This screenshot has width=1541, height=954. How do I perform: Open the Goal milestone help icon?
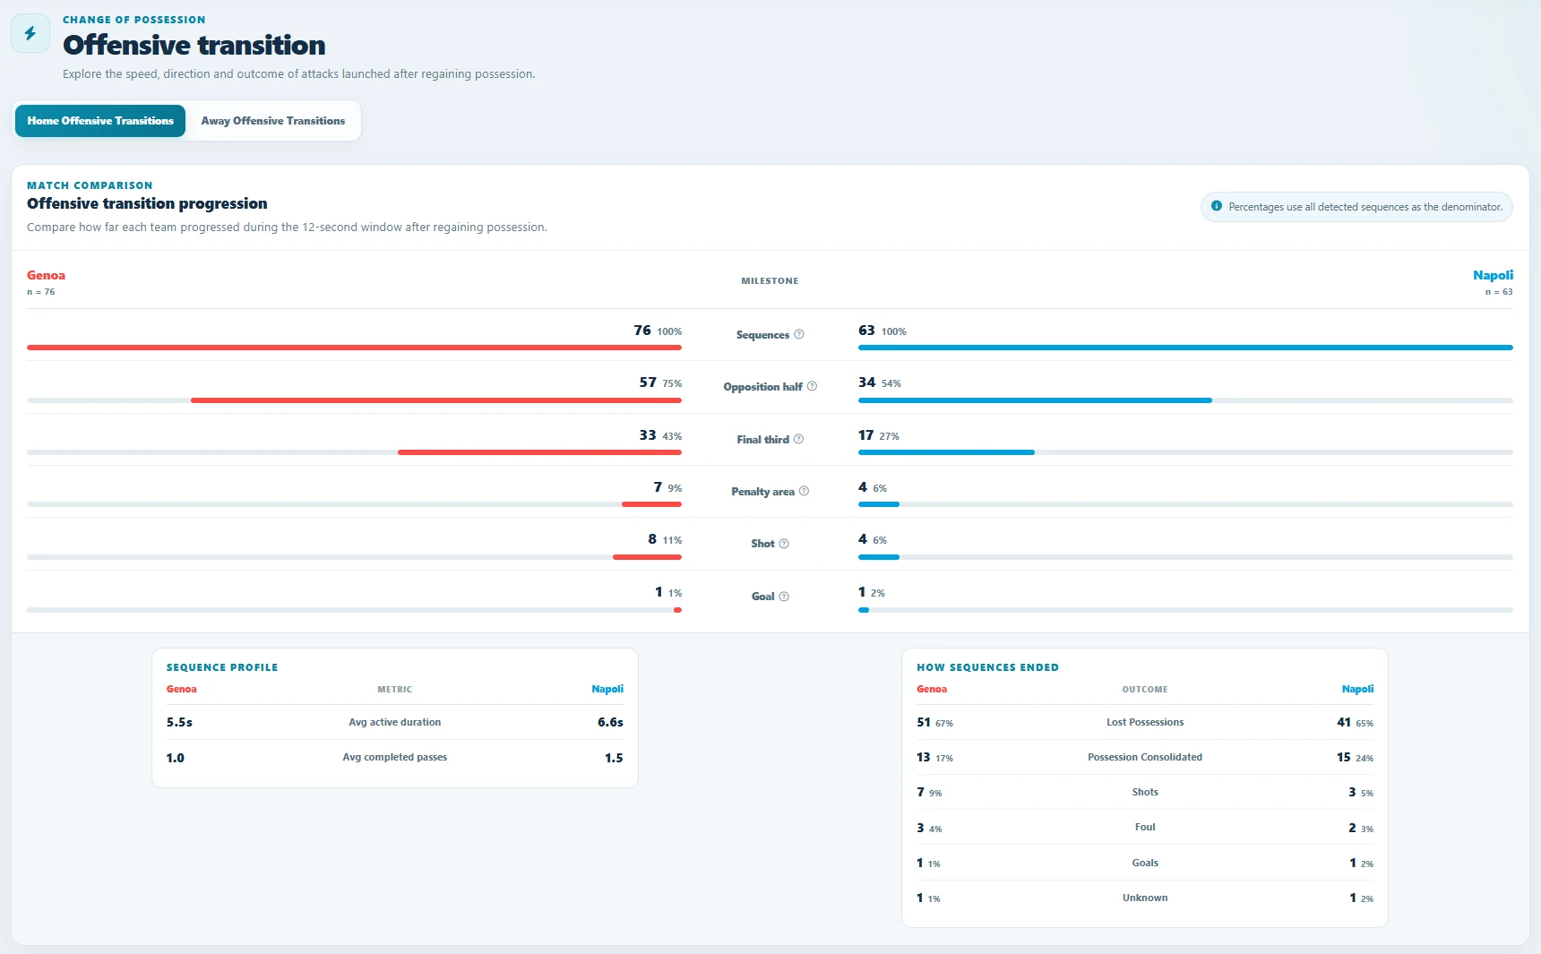pos(784,597)
